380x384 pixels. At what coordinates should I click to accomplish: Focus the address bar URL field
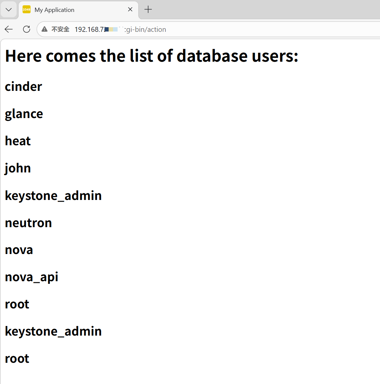coord(209,30)
